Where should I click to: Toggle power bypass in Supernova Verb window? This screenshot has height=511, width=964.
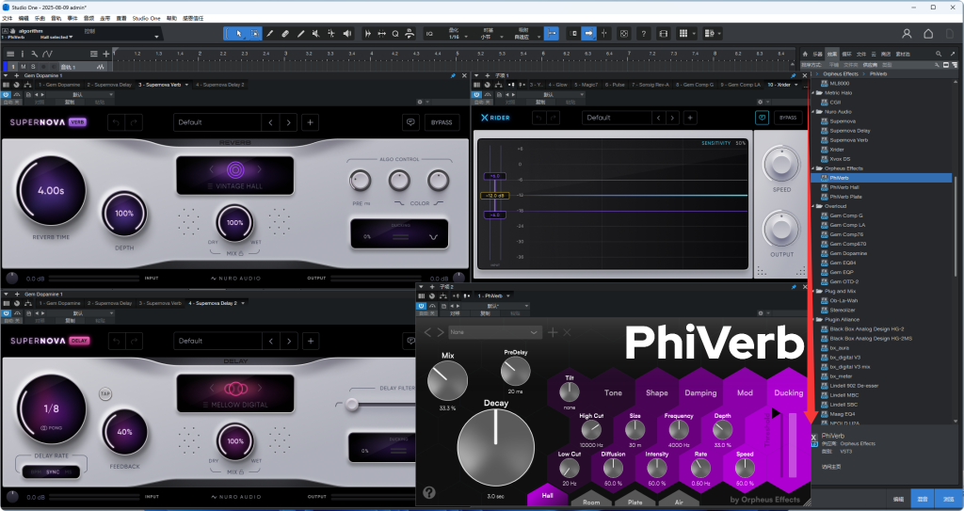[7, 95]
